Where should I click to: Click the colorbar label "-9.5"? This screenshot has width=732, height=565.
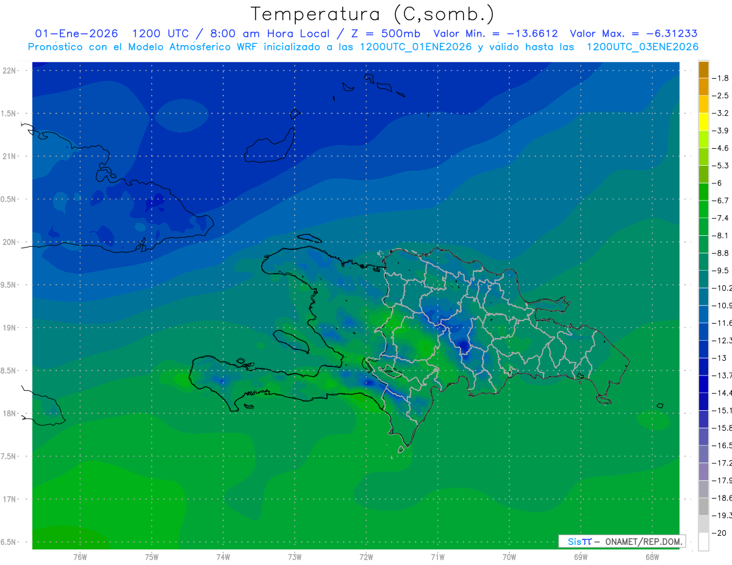tap(722, 271)
